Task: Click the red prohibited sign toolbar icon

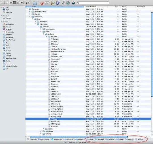Action: coord(42,3)
